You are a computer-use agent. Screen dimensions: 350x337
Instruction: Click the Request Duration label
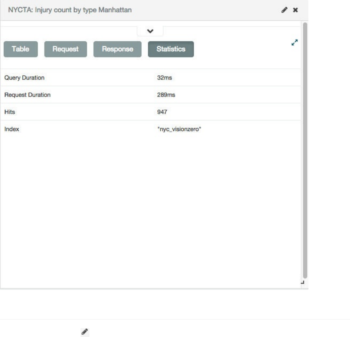coord(27,95)
